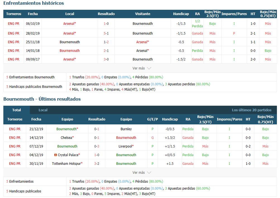Click the date 25/11/18
This screenshot has height=198, width=280.
[33, 42]
